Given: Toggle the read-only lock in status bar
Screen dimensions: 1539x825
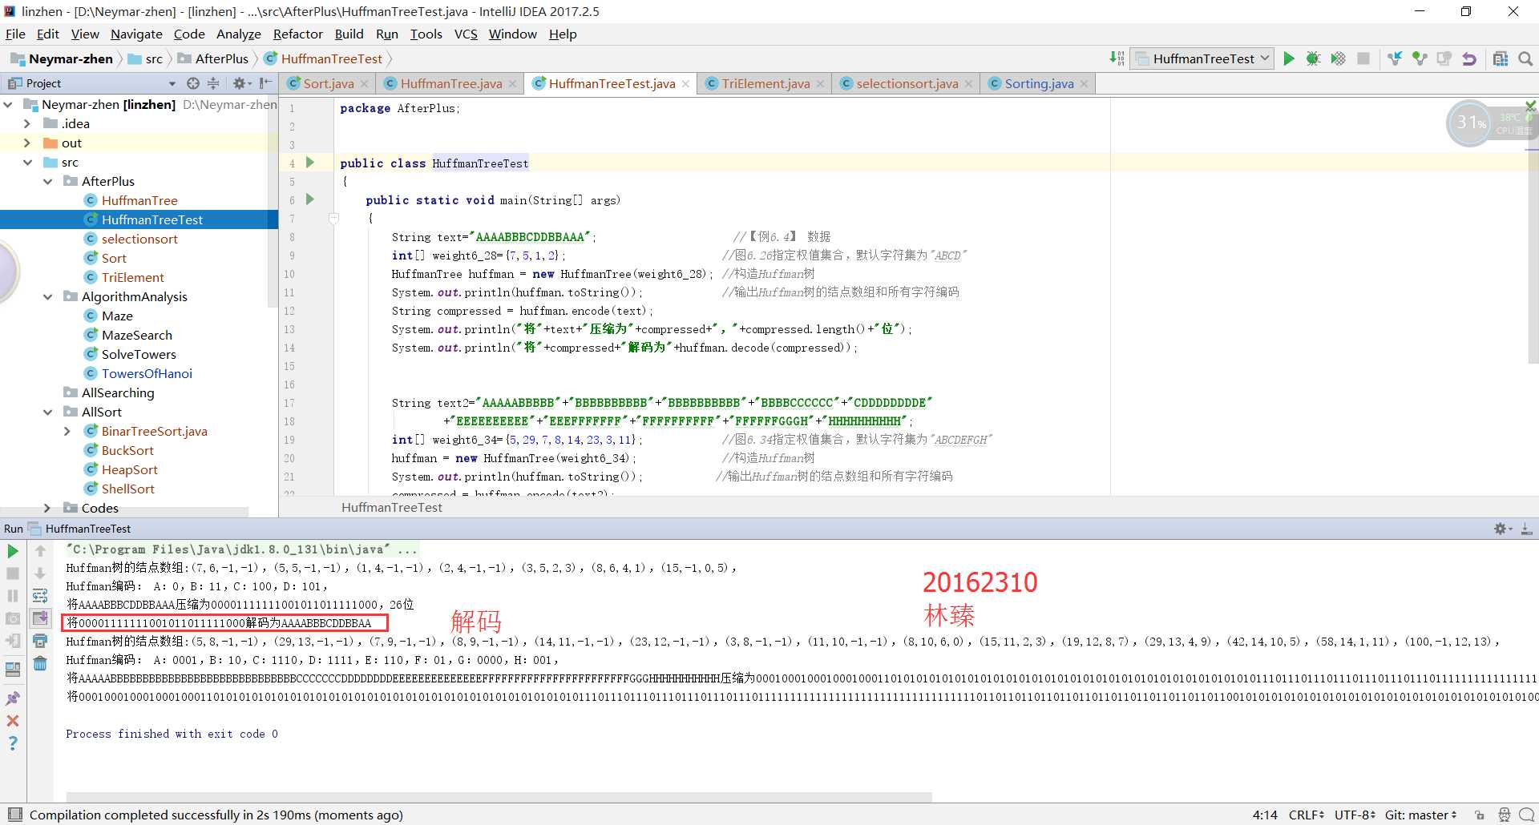Looking at the screenshot, I should click(1480, 815).
